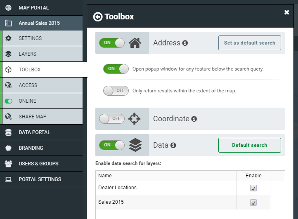Uncheck Dealer Locations enable checkbox
298x219 pixels.
[253, 188]
